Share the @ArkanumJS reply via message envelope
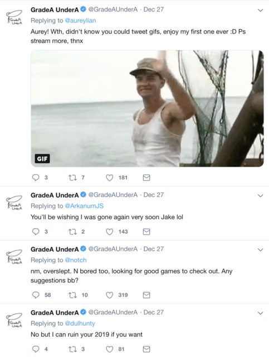This screenshot has height=357, width=269. click(x=146, y=232)
